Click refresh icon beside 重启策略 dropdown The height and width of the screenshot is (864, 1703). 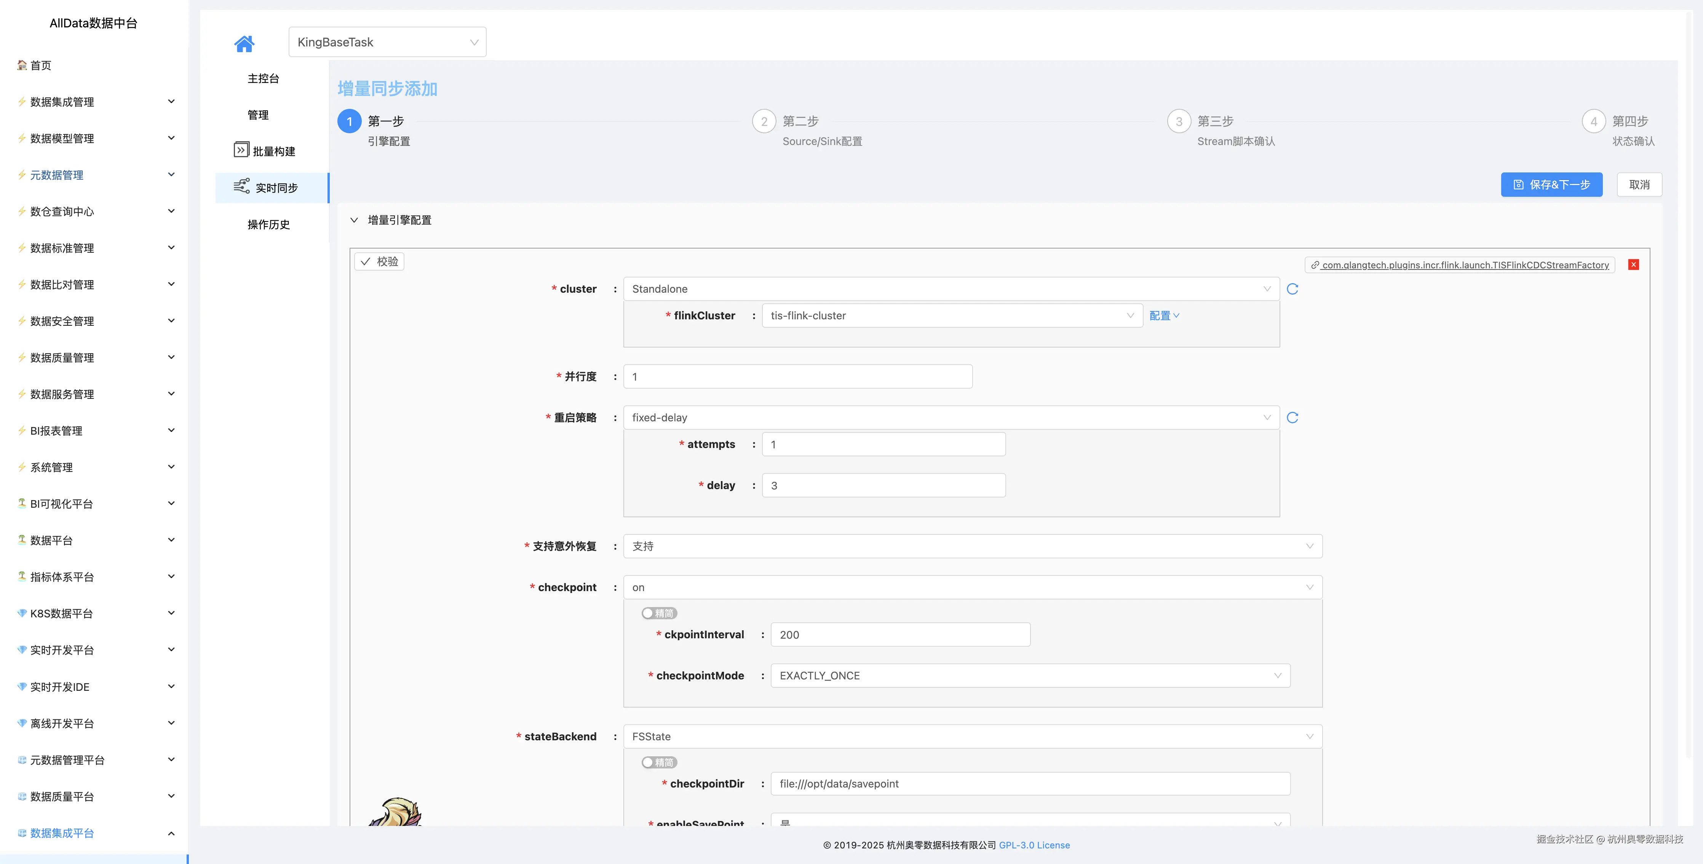click(1292, 418)
